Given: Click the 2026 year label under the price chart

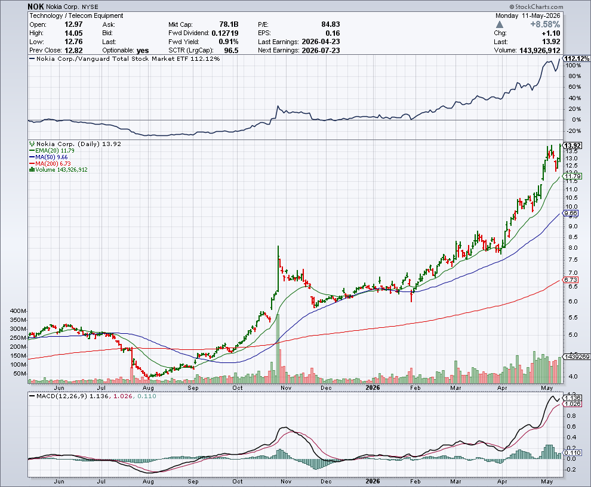Looking at the screenshot, I should pos(373,387).
